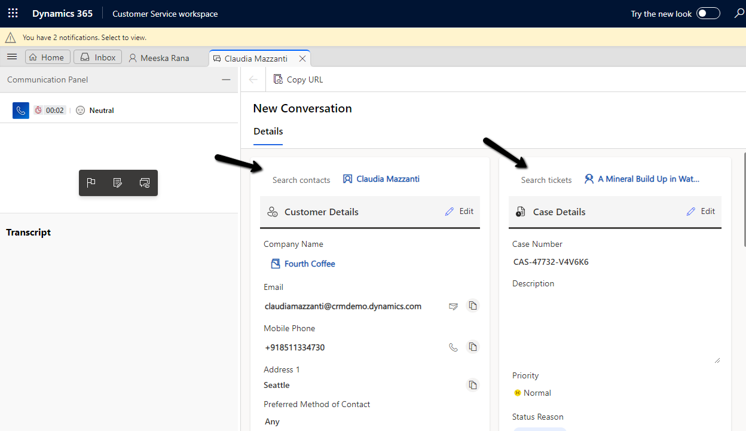Minimize the Communication Panel
This screenshot has width=746, height=431.
(226, 80)
